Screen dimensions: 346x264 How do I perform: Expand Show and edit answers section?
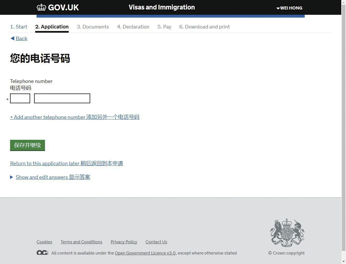click(x=53, y=177)
